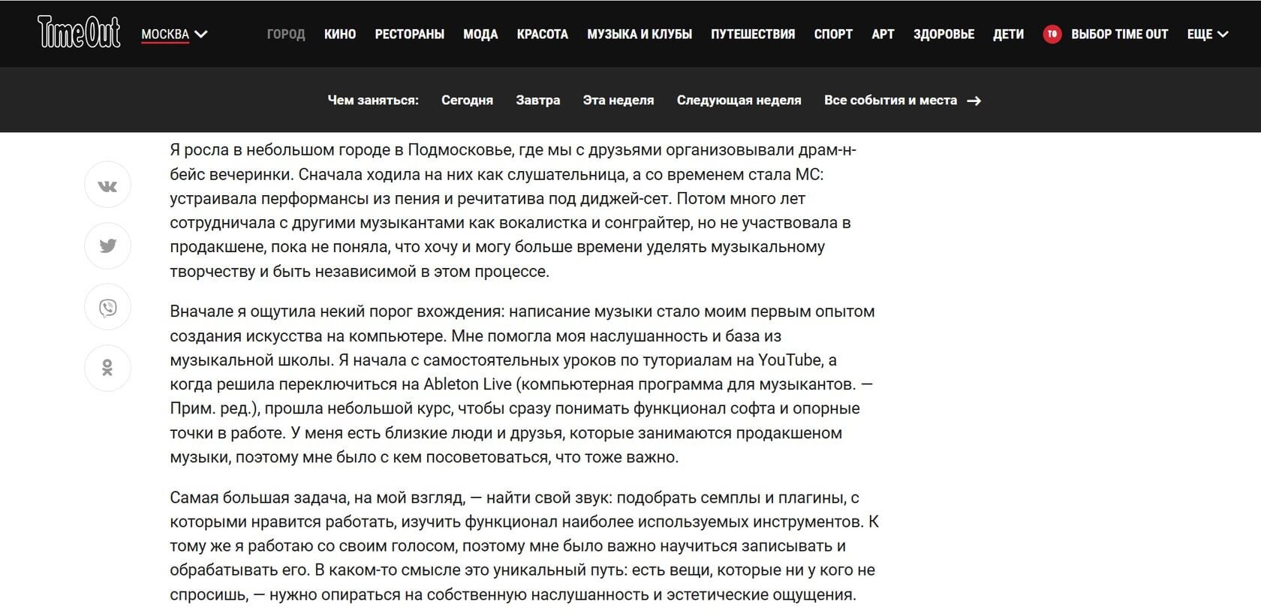Image resolution: width=1261 pixels, height=614 pixels.
Task: Go to Рестораны section
Action: coord(410,34)
